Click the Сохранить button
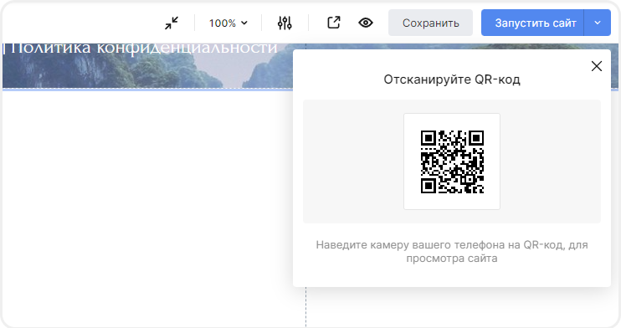 430,23
